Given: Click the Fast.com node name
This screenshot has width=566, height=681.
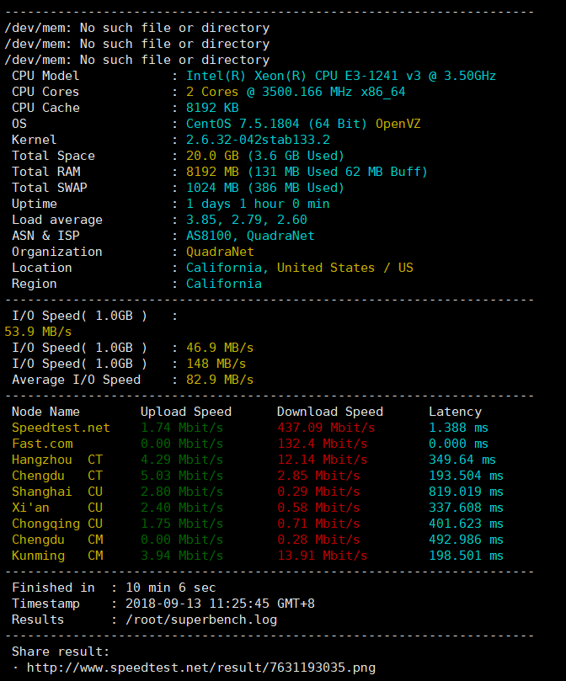Looking at the screenshot, I should [42, 444].
